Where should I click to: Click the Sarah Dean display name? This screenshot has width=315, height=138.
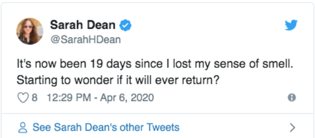click(83, 25)
